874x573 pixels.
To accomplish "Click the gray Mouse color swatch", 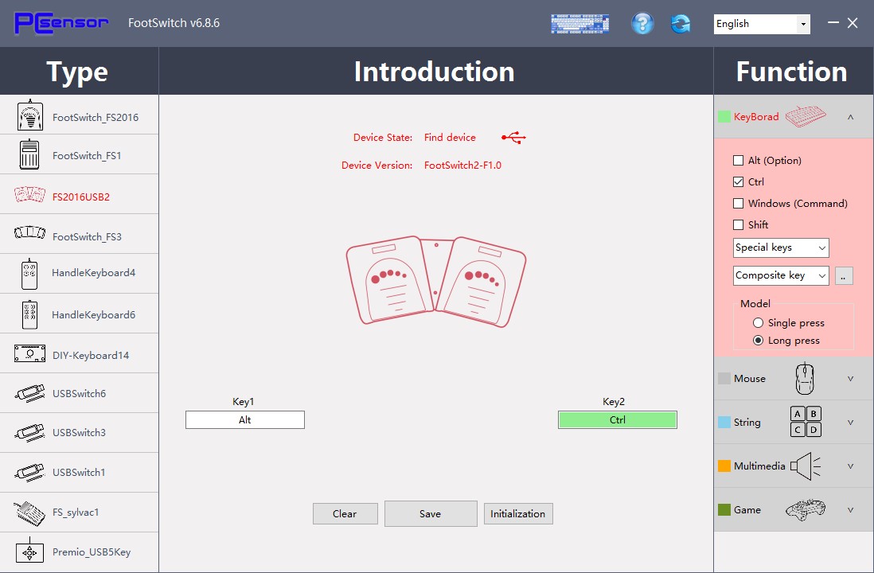I will (x=724, y=379).
